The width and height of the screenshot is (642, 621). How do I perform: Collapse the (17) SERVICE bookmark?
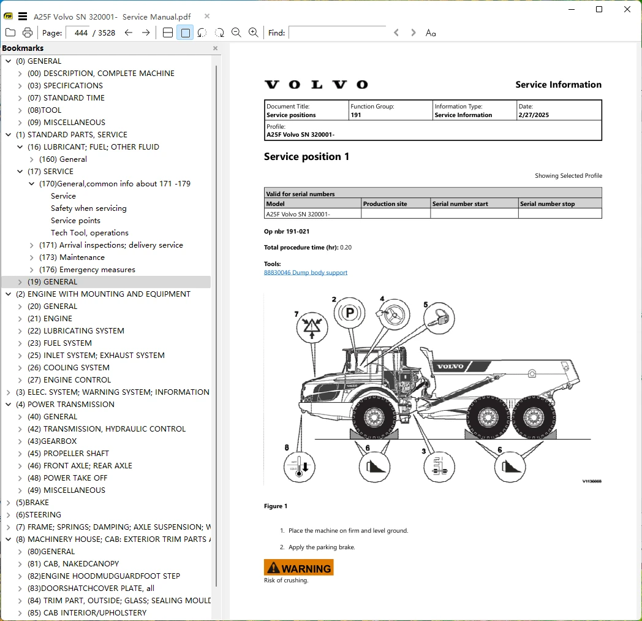(x=20, y=171)
